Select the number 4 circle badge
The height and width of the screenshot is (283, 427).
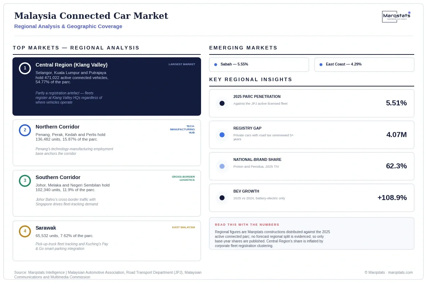coord(25,231)
